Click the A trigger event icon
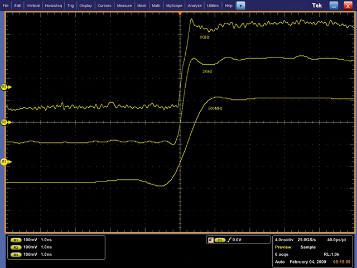Viewport: 357px width, 268px height. pyautogui.click(x=210, y=240)
